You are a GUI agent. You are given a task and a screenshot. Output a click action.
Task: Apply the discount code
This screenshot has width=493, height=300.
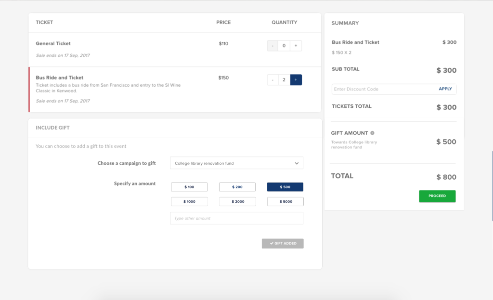445,89
